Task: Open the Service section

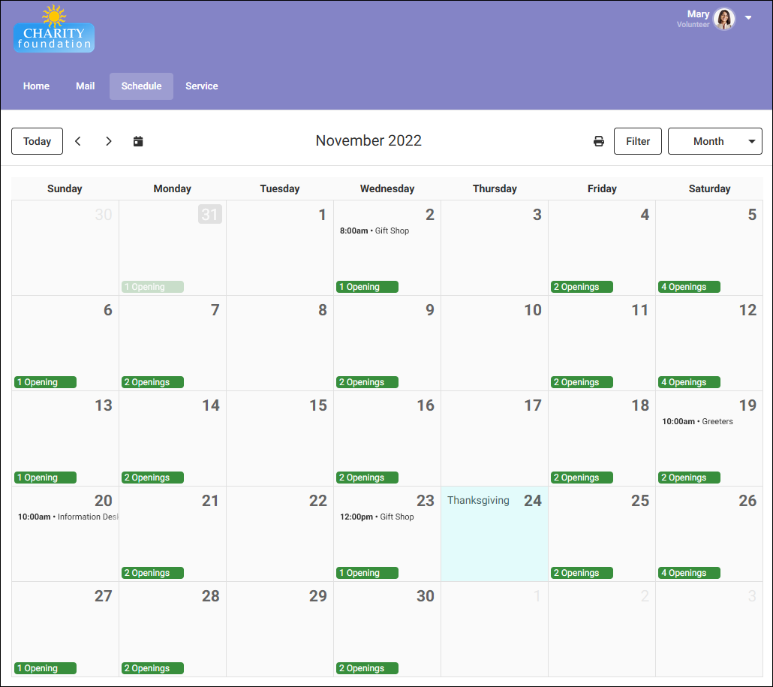Action: pyautogui.click(x=201, y=86)
